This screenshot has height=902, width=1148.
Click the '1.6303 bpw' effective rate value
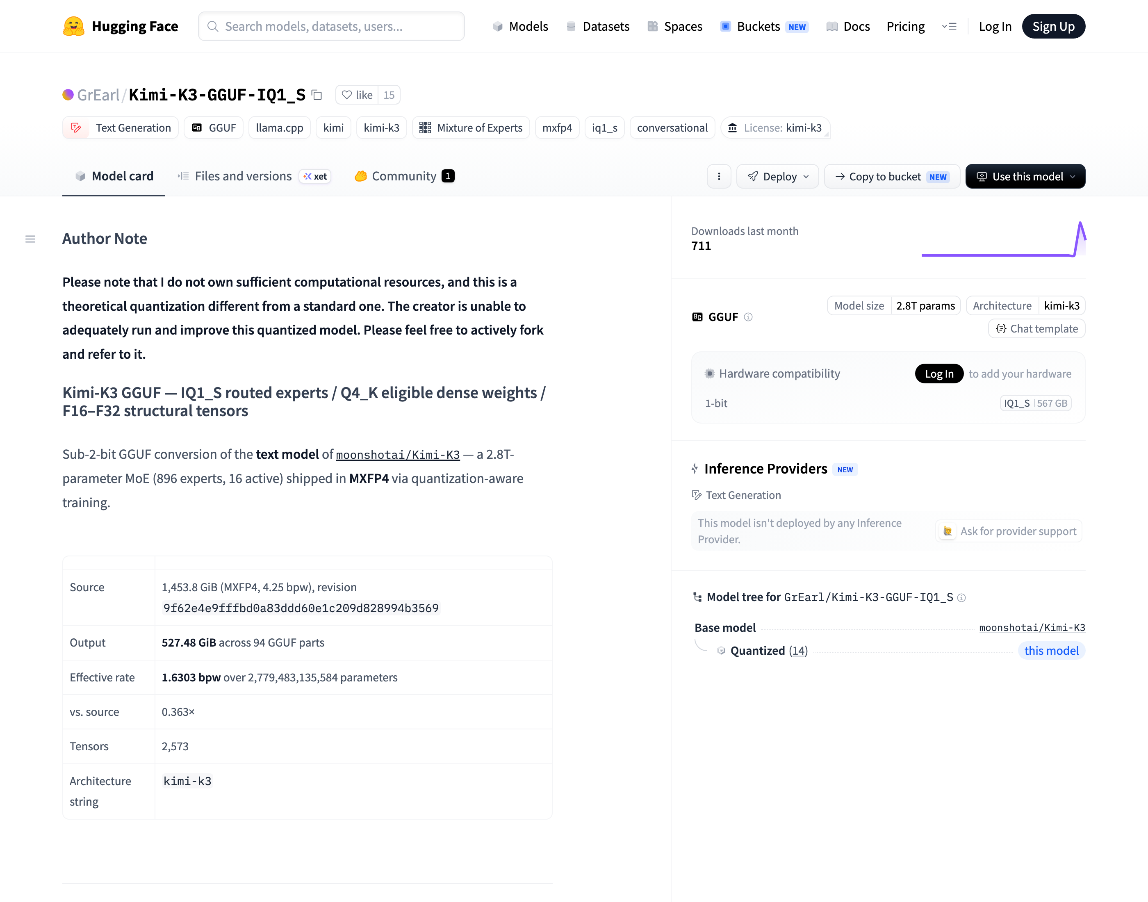(x=191, y=678)
